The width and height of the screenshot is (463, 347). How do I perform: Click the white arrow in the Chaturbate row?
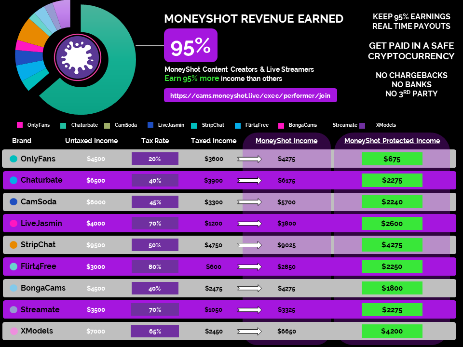pos(249,180)
